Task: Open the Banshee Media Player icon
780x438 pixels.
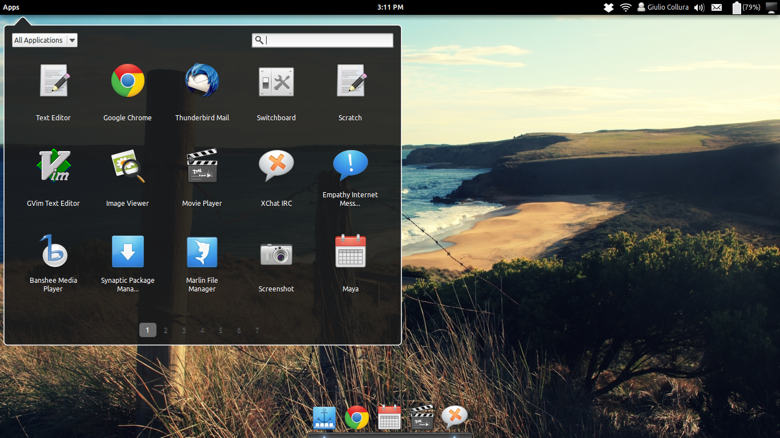Action: tap(54, 251)
